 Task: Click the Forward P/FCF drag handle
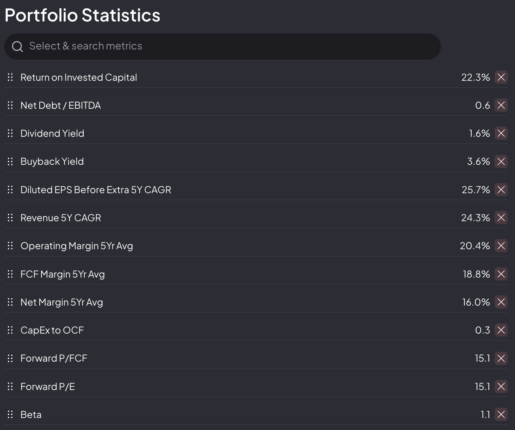pos(10,358)
